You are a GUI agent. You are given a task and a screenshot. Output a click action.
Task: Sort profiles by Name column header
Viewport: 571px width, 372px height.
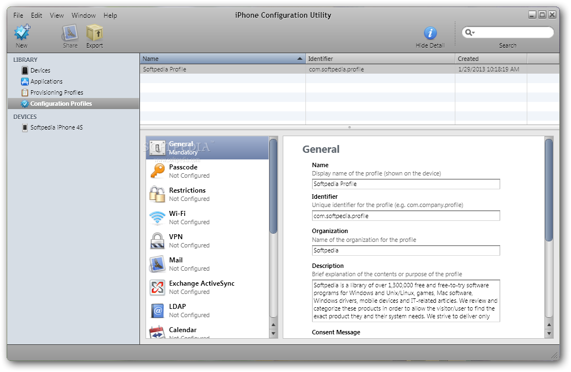point(223,59)
